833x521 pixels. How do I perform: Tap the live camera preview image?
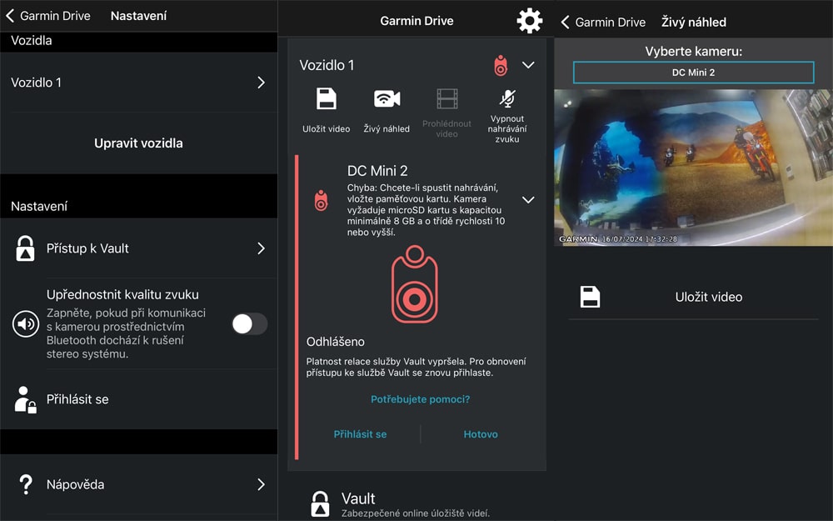[x=693, y=168]
